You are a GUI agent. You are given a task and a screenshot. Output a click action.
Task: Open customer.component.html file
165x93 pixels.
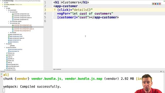pyautogui.click(x=22, y=16)
